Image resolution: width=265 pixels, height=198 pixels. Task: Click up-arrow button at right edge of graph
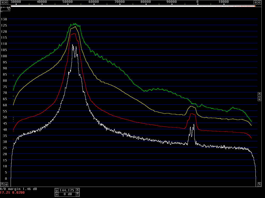pos(259,94)
